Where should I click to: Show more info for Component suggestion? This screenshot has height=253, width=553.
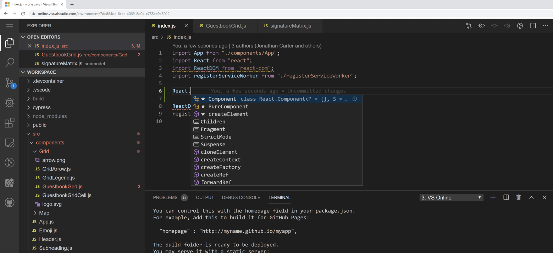(355, 99)
